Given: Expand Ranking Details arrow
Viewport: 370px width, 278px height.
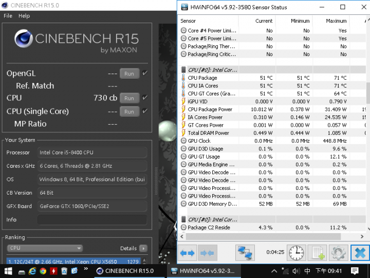Looking at the screenshot, I should click(143, 248).
